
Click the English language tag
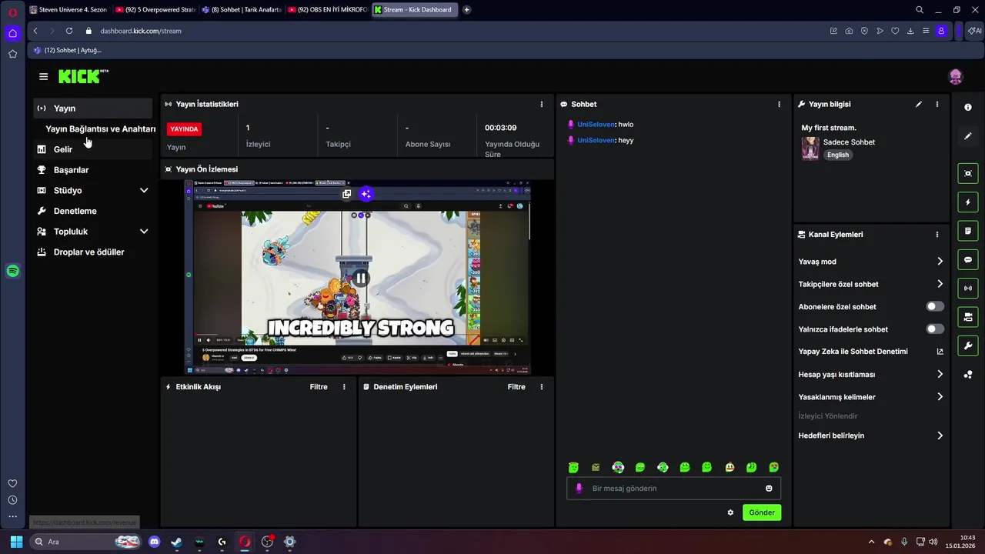pyautogui.click(x=838, y=155)
